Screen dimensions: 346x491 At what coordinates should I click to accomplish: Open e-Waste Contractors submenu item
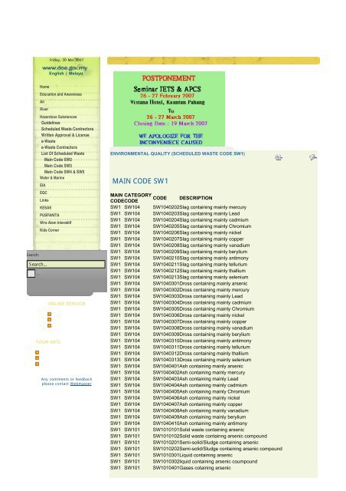pos(59,147)
